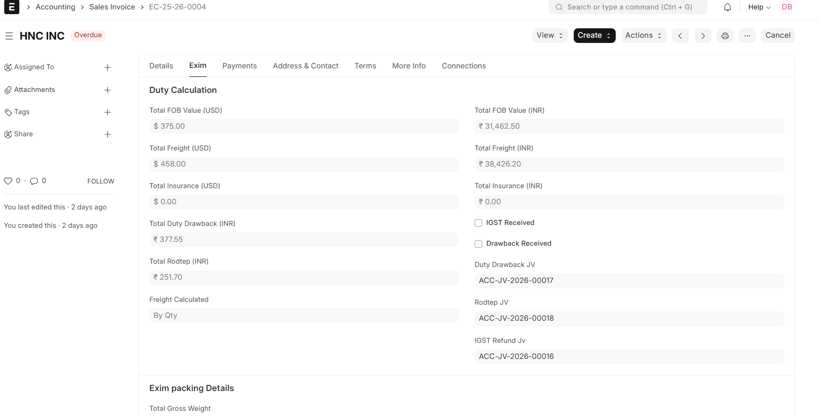Add attachment using plus icon
The image size is (820, 416).
tap(108, 90)
